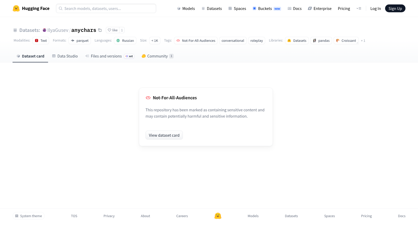Select the roleplay tag
This screenshot has height=225, width=418.
pos(257,41)
